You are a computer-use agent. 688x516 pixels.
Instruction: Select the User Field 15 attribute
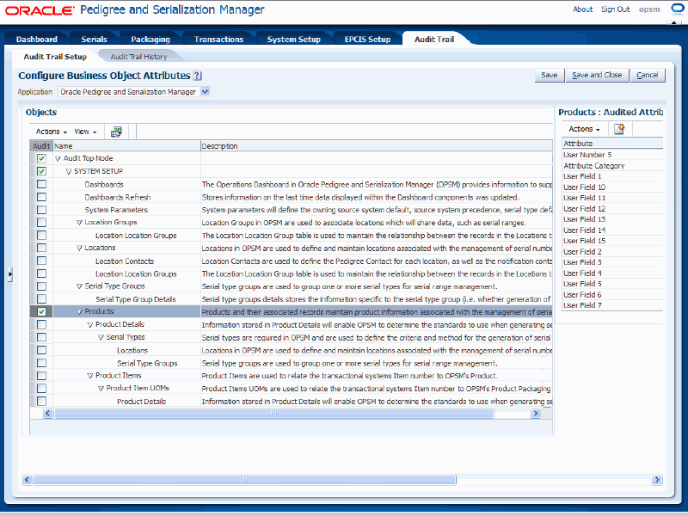tap(612, 241)
